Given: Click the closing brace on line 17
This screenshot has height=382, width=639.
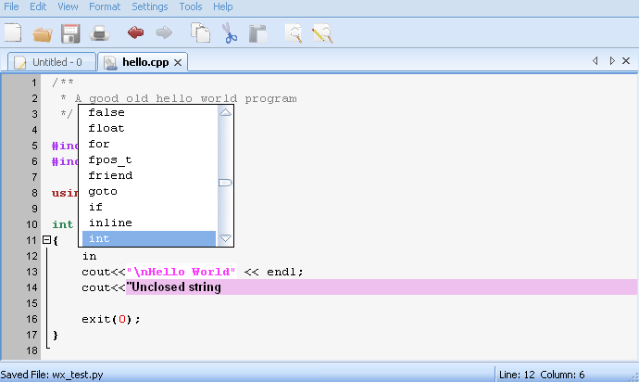Looking at the screenshot, I should 56,335.
